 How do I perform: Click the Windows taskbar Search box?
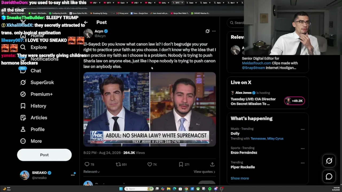point(139,189)
